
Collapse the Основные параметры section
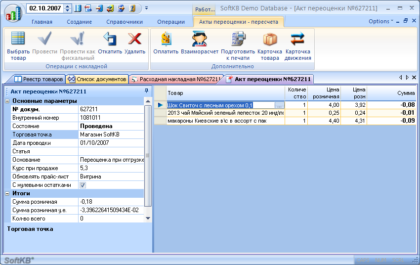pos(7,101)
